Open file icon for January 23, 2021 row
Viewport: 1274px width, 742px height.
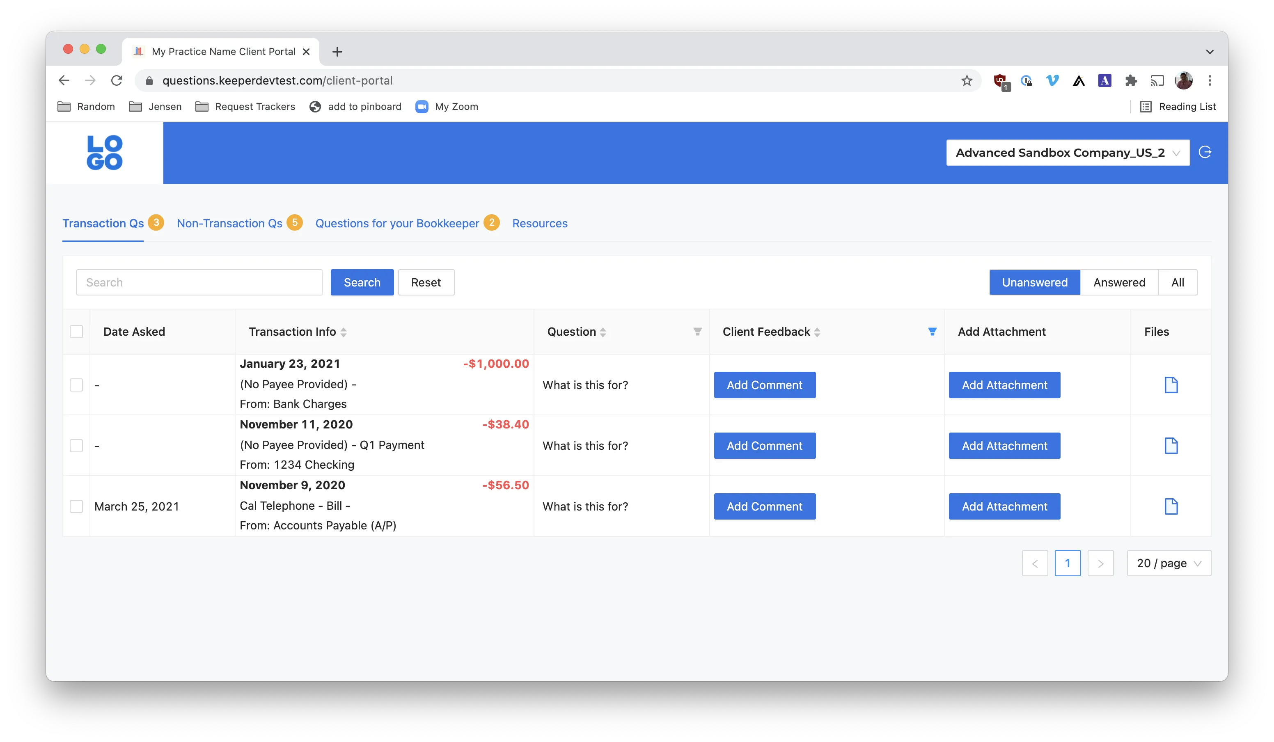pos(1171,385)
